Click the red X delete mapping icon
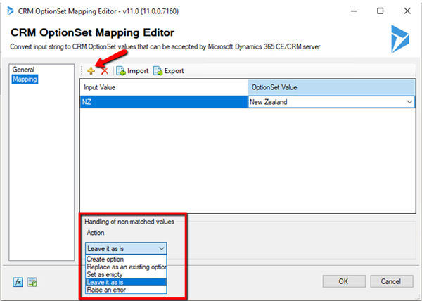 [x=104, y=71]
